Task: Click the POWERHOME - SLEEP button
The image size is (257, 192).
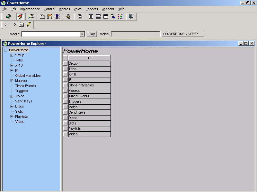Action: coord(183,34)
